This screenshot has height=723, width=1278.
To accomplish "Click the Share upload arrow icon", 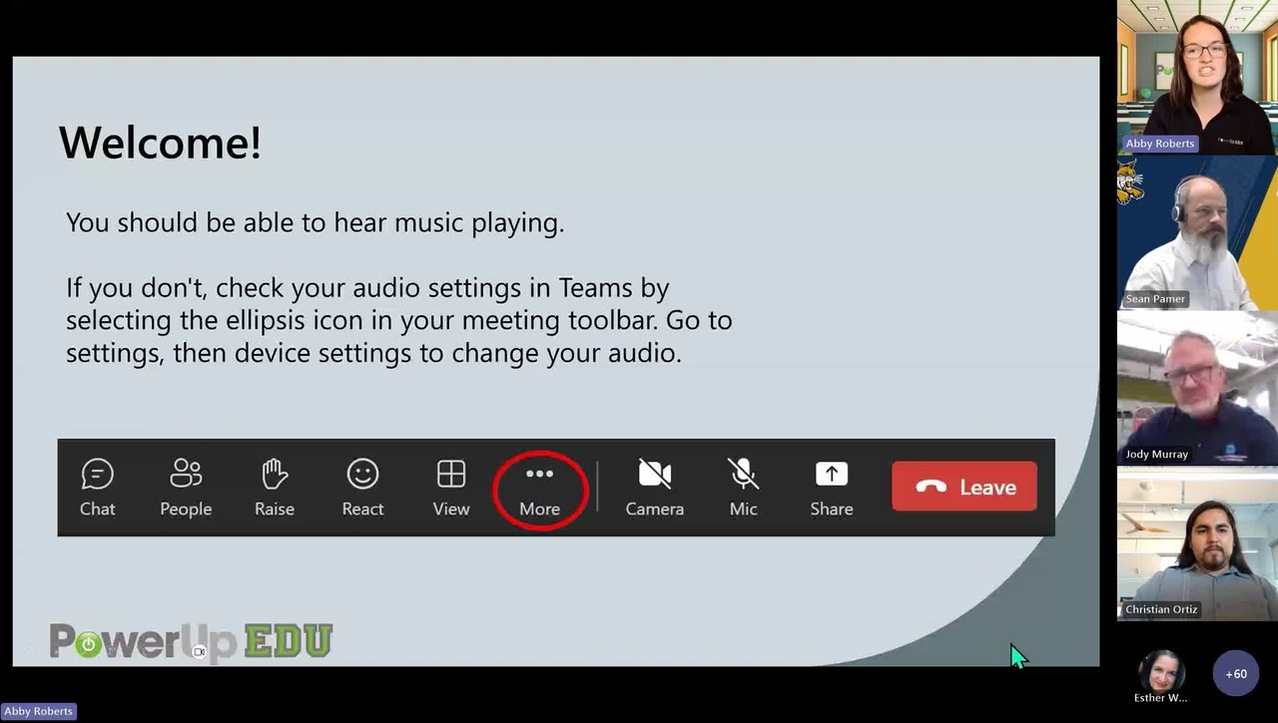I will tap(831, 475).
